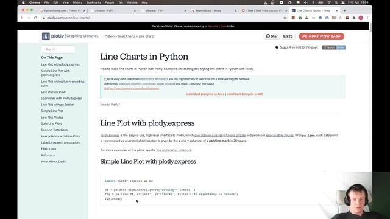Reload the page with the refresh icon
Screen dimensions: 390x219
point(35,18)
